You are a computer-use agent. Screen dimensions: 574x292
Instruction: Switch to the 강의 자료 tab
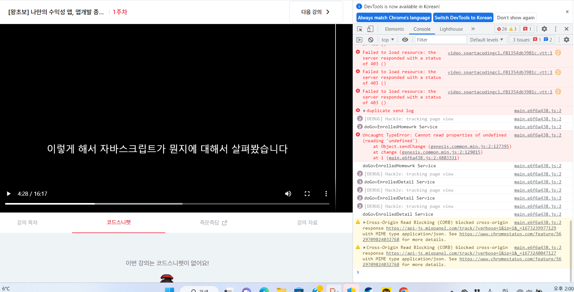pyautogui.click(x=307, y=223)
